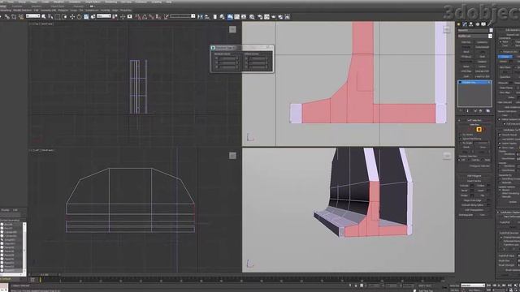Toggle the Percent Snap icon

[x=151, y=16]
